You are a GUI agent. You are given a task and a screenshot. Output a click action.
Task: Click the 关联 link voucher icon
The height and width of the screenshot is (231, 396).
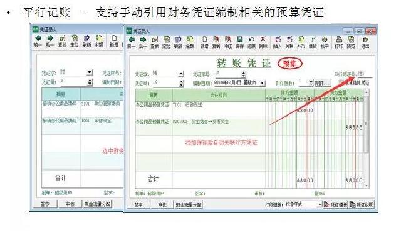(x=289, y=42)
